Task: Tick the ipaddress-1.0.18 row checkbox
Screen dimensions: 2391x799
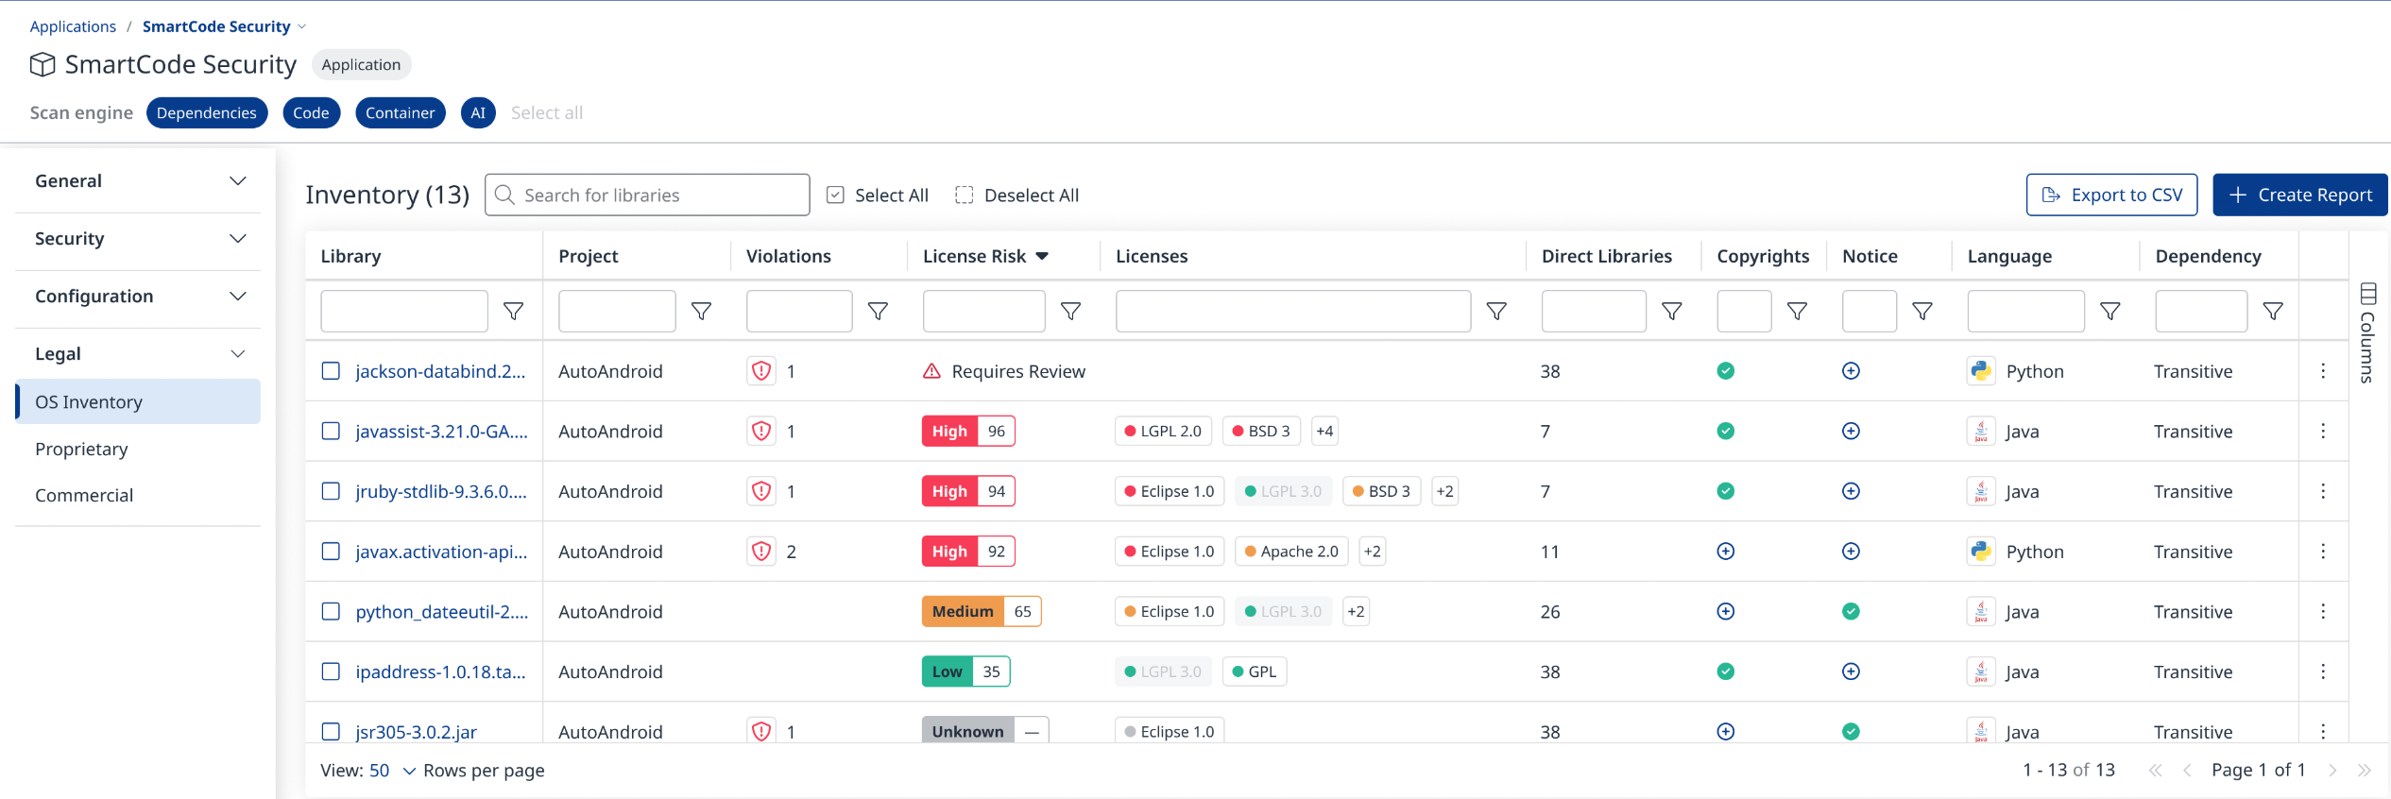Action: coord(331,671)
